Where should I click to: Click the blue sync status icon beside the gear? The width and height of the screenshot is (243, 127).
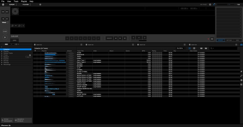click(x=215, y=4)
